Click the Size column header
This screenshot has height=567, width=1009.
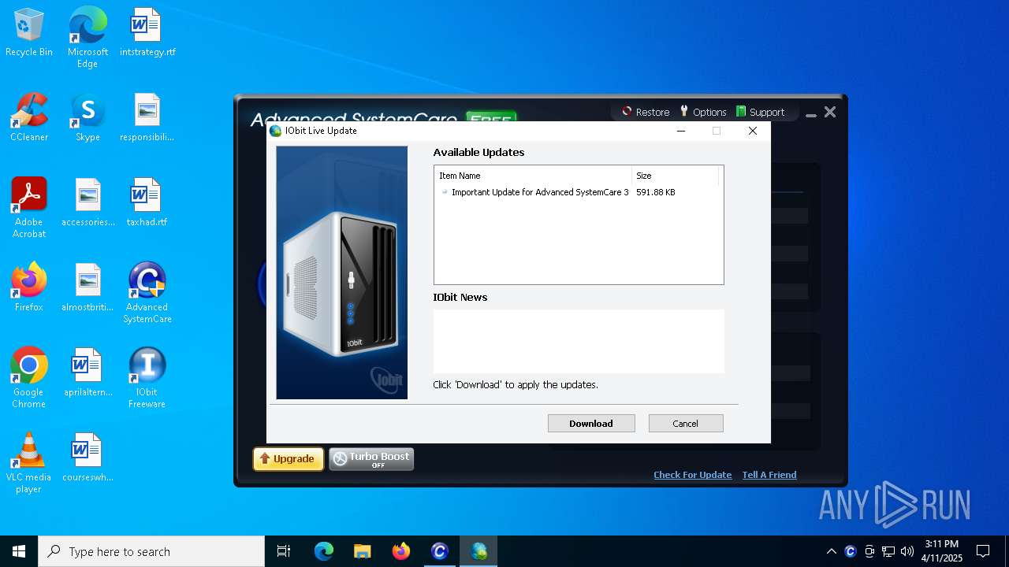tap(675, 176)
